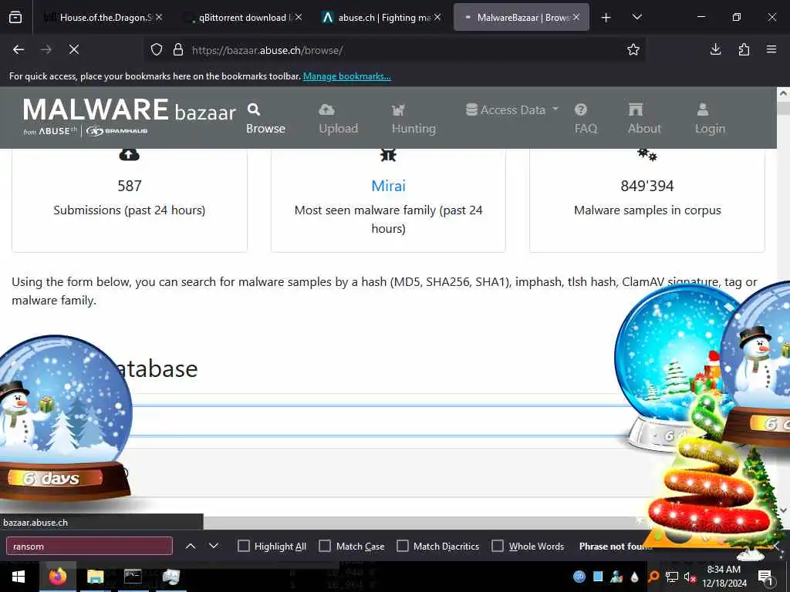Click the FAQ question mark icon
The width and height of the screenshot is (790, 592).
[x=580, y=109]
